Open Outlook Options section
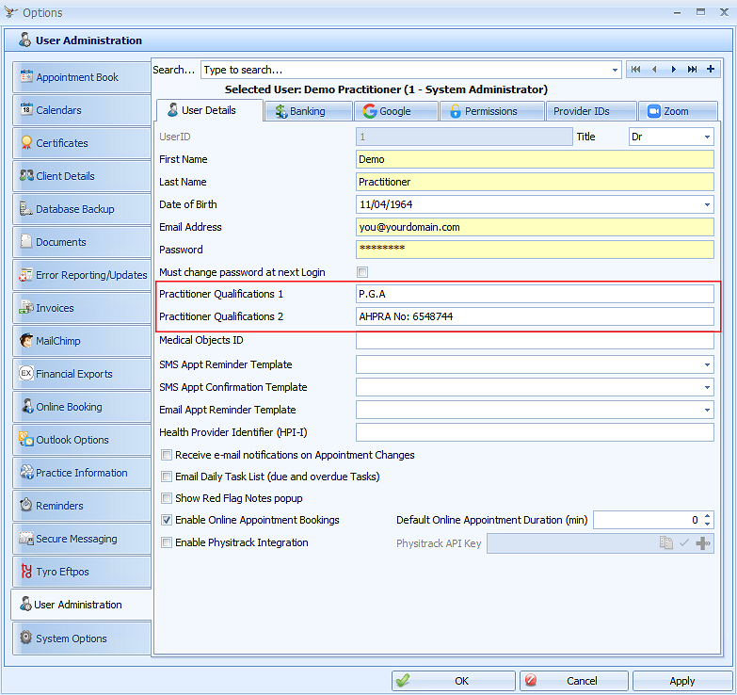737x695 pixels. tap(81, 439)
